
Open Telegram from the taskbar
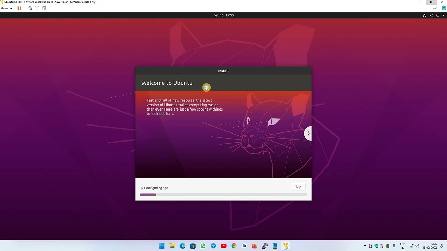coord(213,246)
